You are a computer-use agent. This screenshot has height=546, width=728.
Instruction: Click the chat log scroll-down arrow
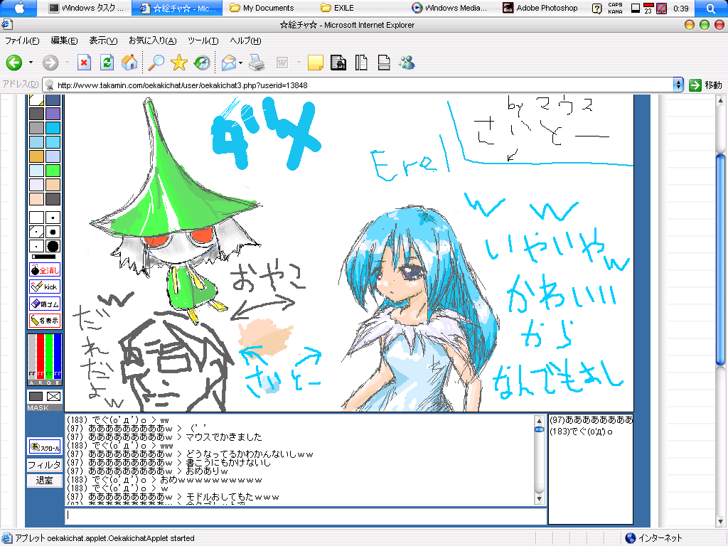(x=539, y=499)
